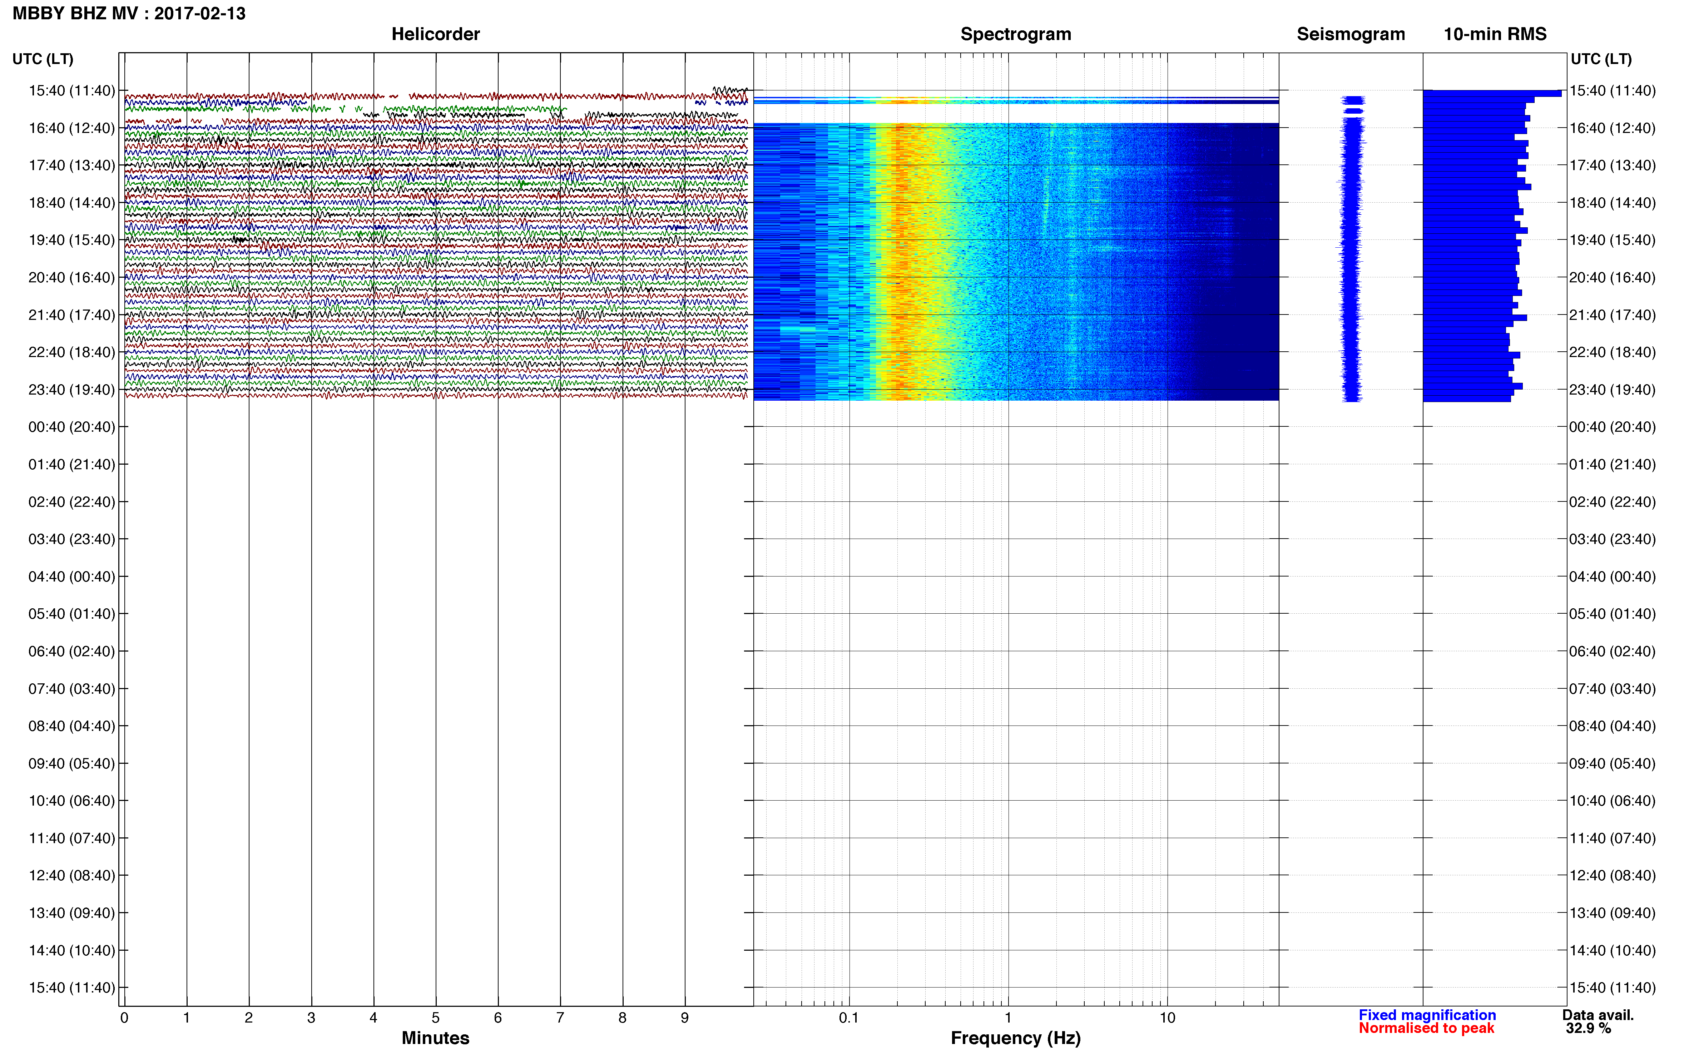Click the left '02:40 (22:40)' time label
1694x1059 pixels.
71,502
